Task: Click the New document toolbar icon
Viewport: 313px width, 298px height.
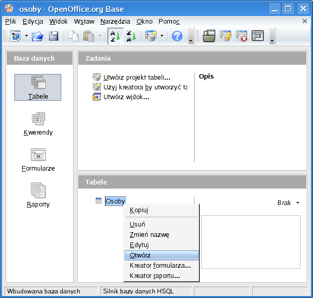Action: coord(15,36)
